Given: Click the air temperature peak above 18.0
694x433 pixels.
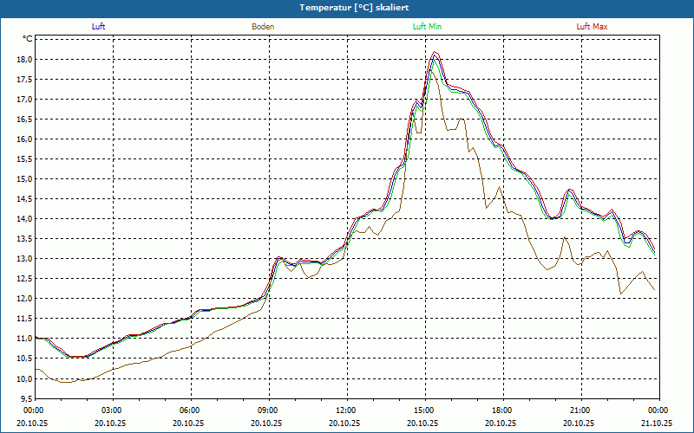Looking at the screenshot, I should 435,53.
